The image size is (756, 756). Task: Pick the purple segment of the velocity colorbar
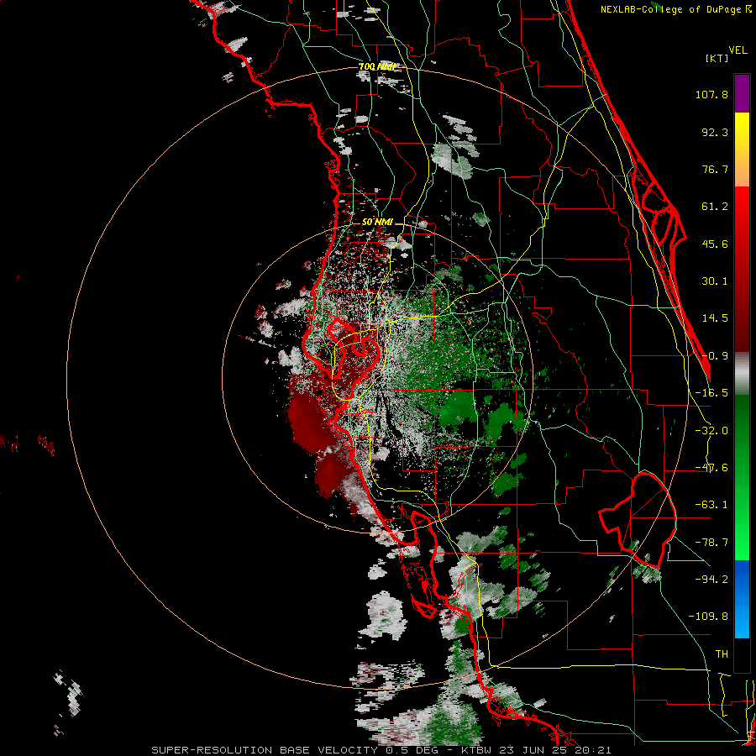point(742,94)
